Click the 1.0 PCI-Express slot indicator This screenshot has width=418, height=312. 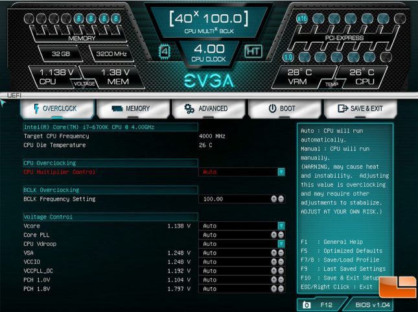point(288,57)
